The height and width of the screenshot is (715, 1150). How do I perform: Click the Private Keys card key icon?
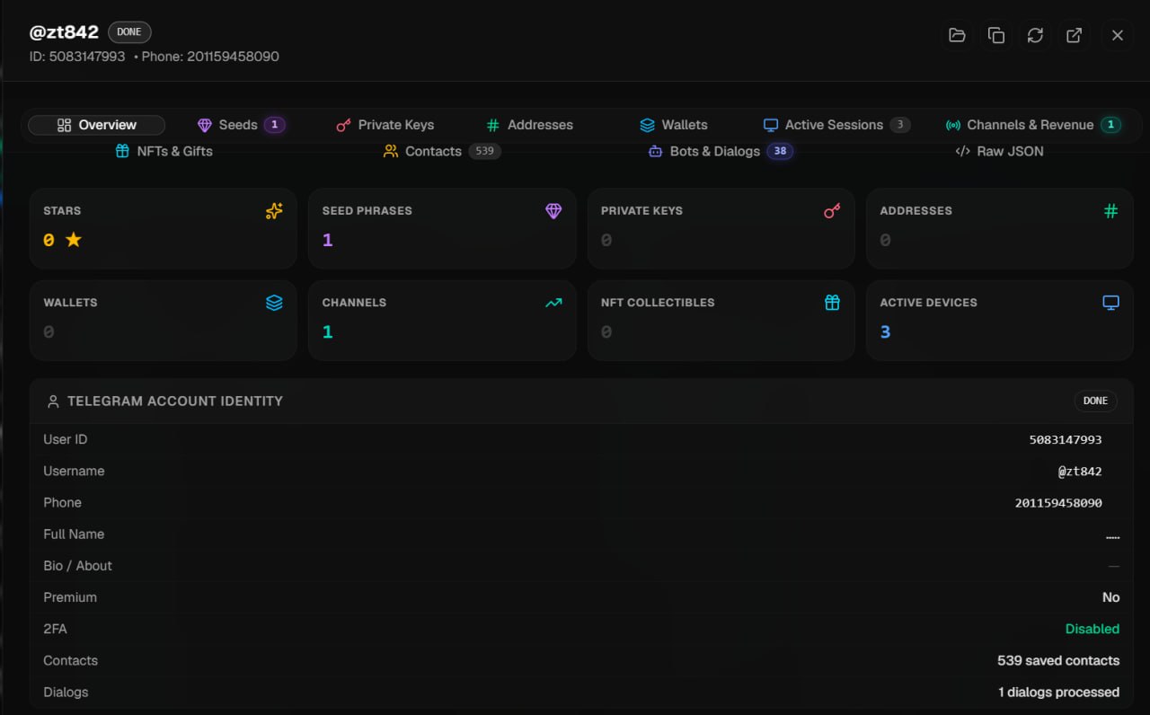(832, 211)
